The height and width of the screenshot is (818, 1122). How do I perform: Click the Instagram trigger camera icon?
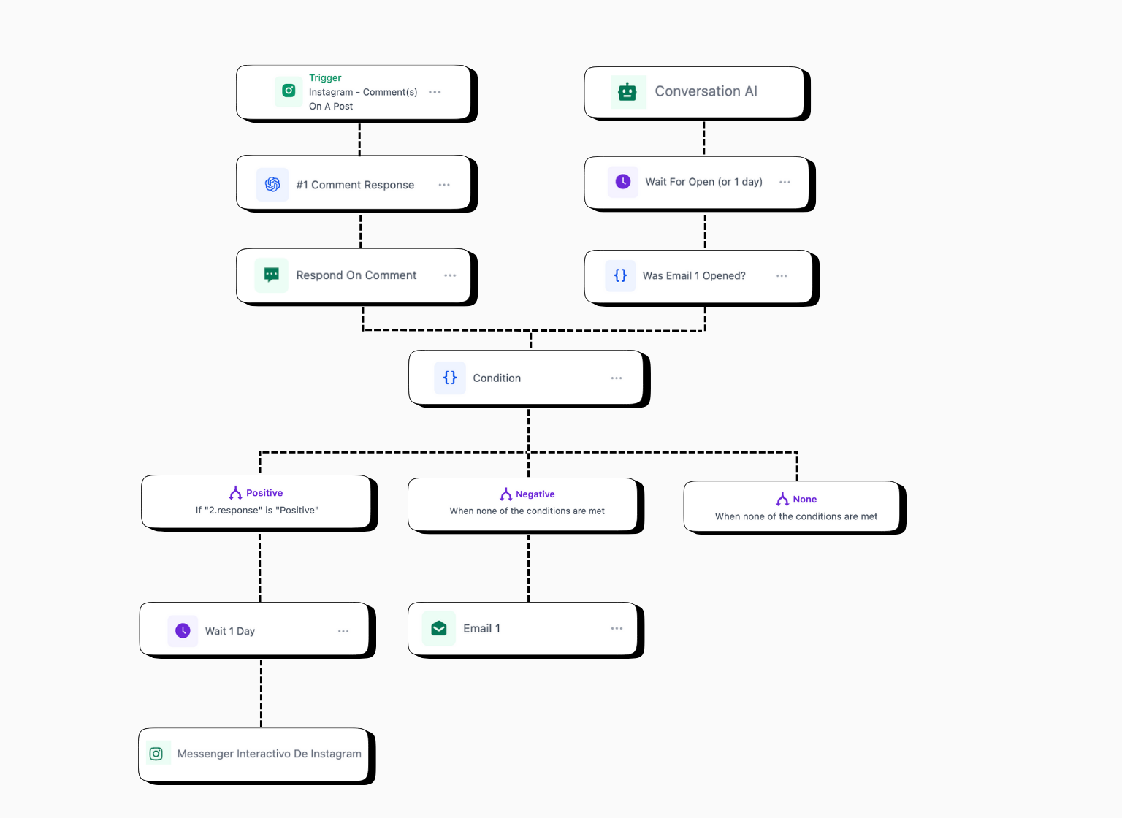[x=289, y=91]
